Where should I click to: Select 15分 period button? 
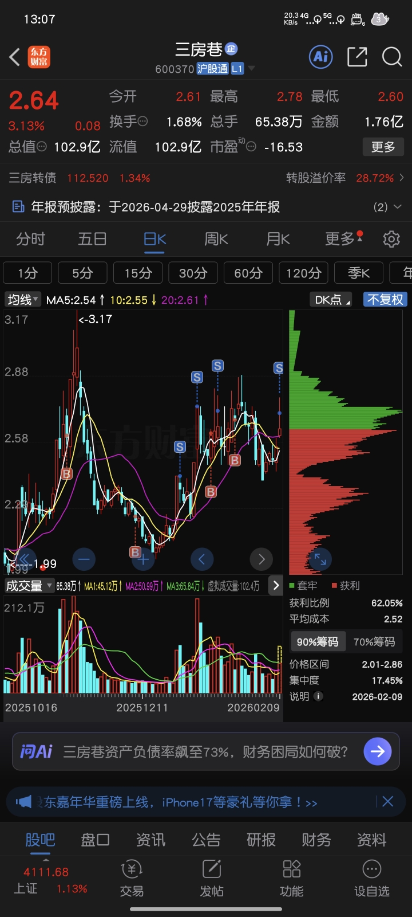pyautogui.click(x=138, y=273)
